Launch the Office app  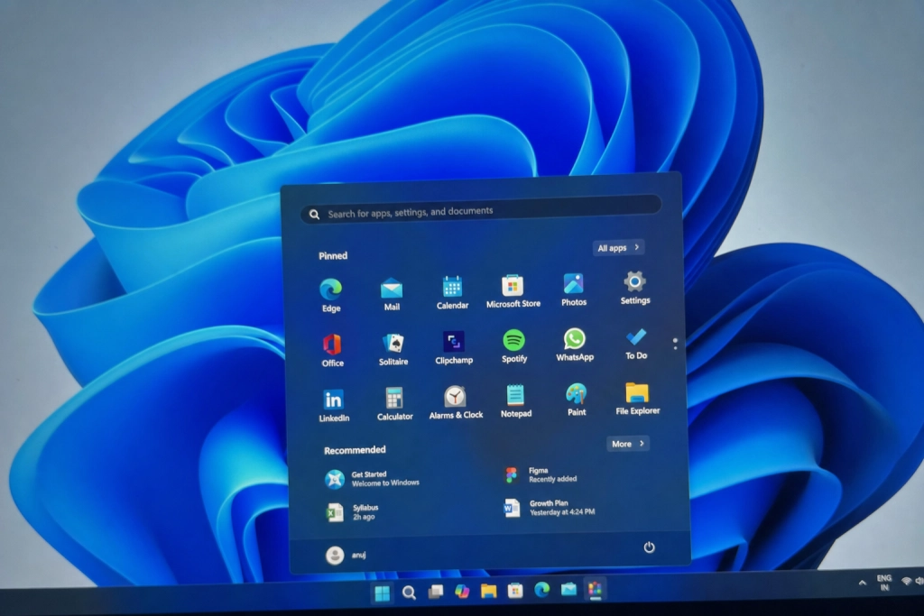332,350
